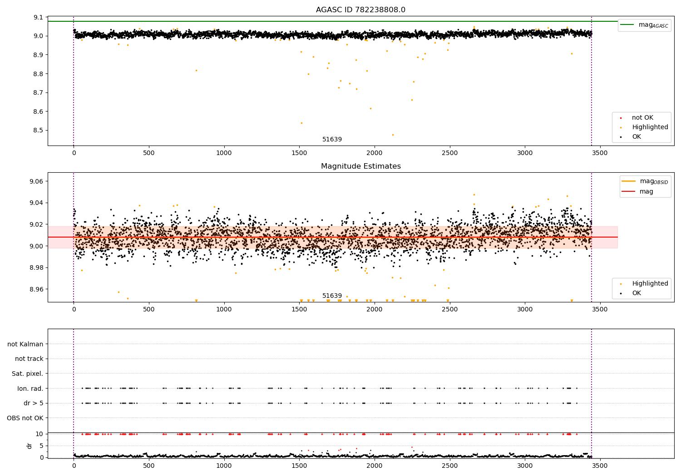Click the 'not track' row label

coord(29,359)
